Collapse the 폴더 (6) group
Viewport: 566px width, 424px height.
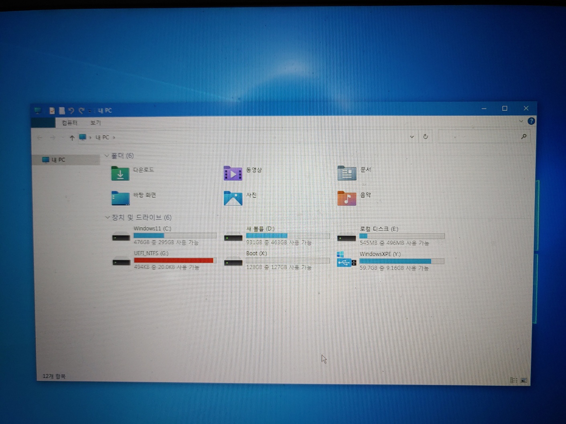pos(107,155)
